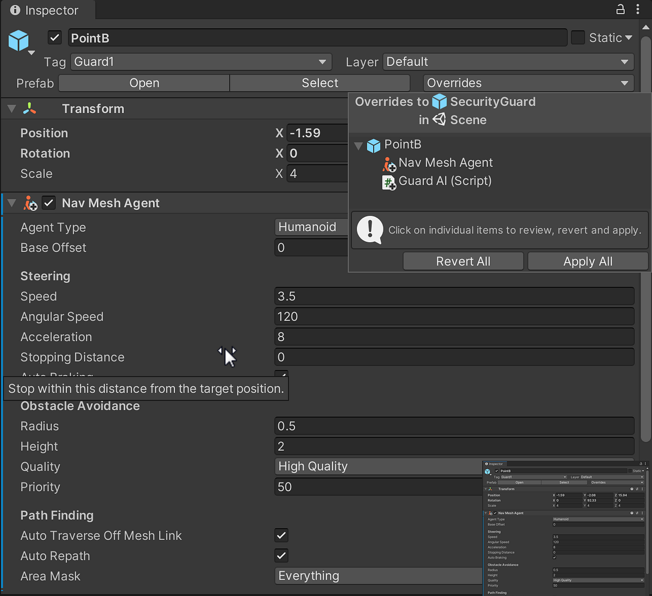
Task: Open the Layer dropdown set to Default
Action: click(x=507, y=61)
